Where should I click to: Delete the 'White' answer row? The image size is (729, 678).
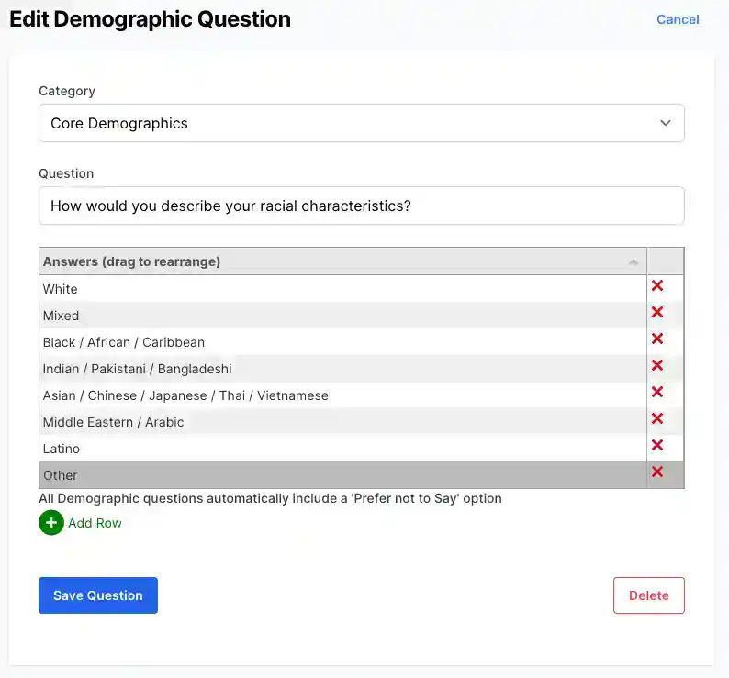tap(657, 286)
